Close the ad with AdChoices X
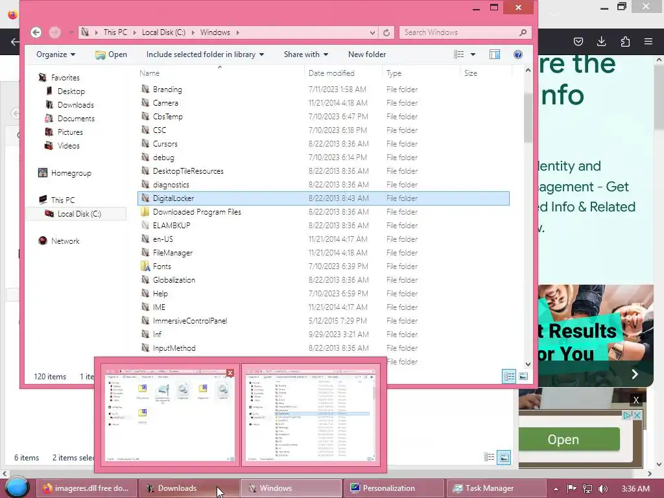The image size is (664, 498). [x=637, y=416]
